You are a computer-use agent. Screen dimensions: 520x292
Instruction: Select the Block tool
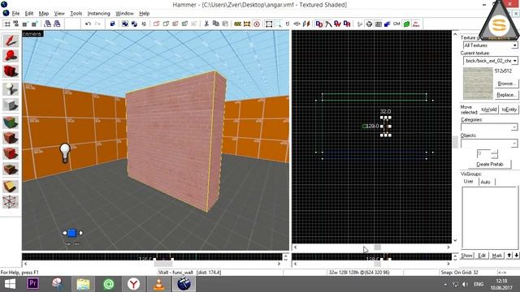[x=11, y=105]
